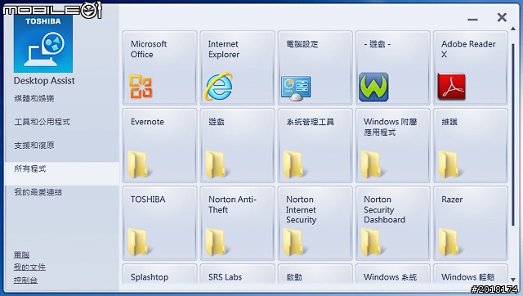Screen dimensions: 523x296
Task: Click the 'Norton Anti-Theft' label text
Action: tap(232, 204)
